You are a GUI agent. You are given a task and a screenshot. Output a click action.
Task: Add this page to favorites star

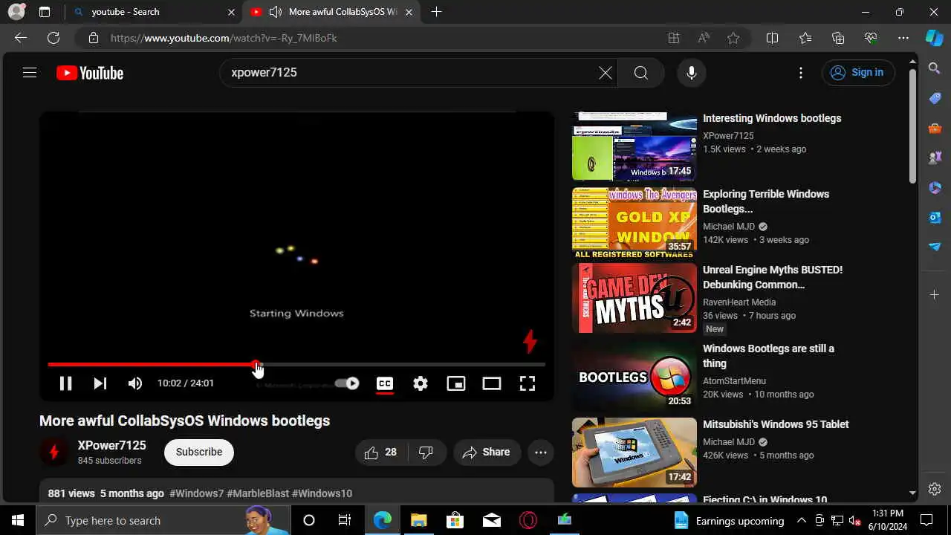(733, 38)
